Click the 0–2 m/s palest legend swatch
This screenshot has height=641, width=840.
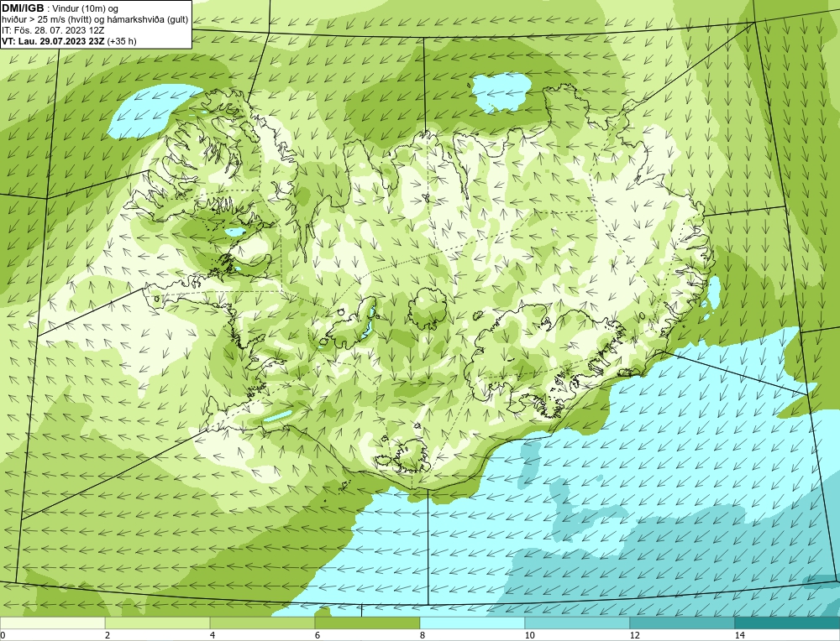(x=52, y=623)
